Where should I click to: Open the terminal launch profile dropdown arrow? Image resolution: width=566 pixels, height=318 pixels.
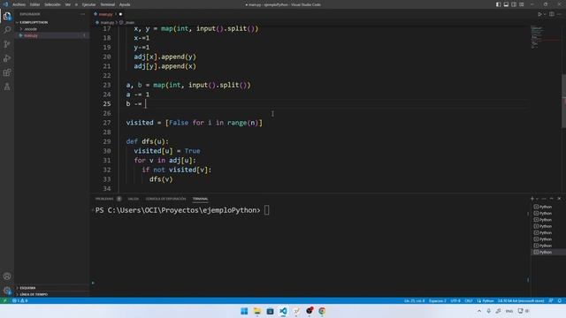[x=537, y=199]
